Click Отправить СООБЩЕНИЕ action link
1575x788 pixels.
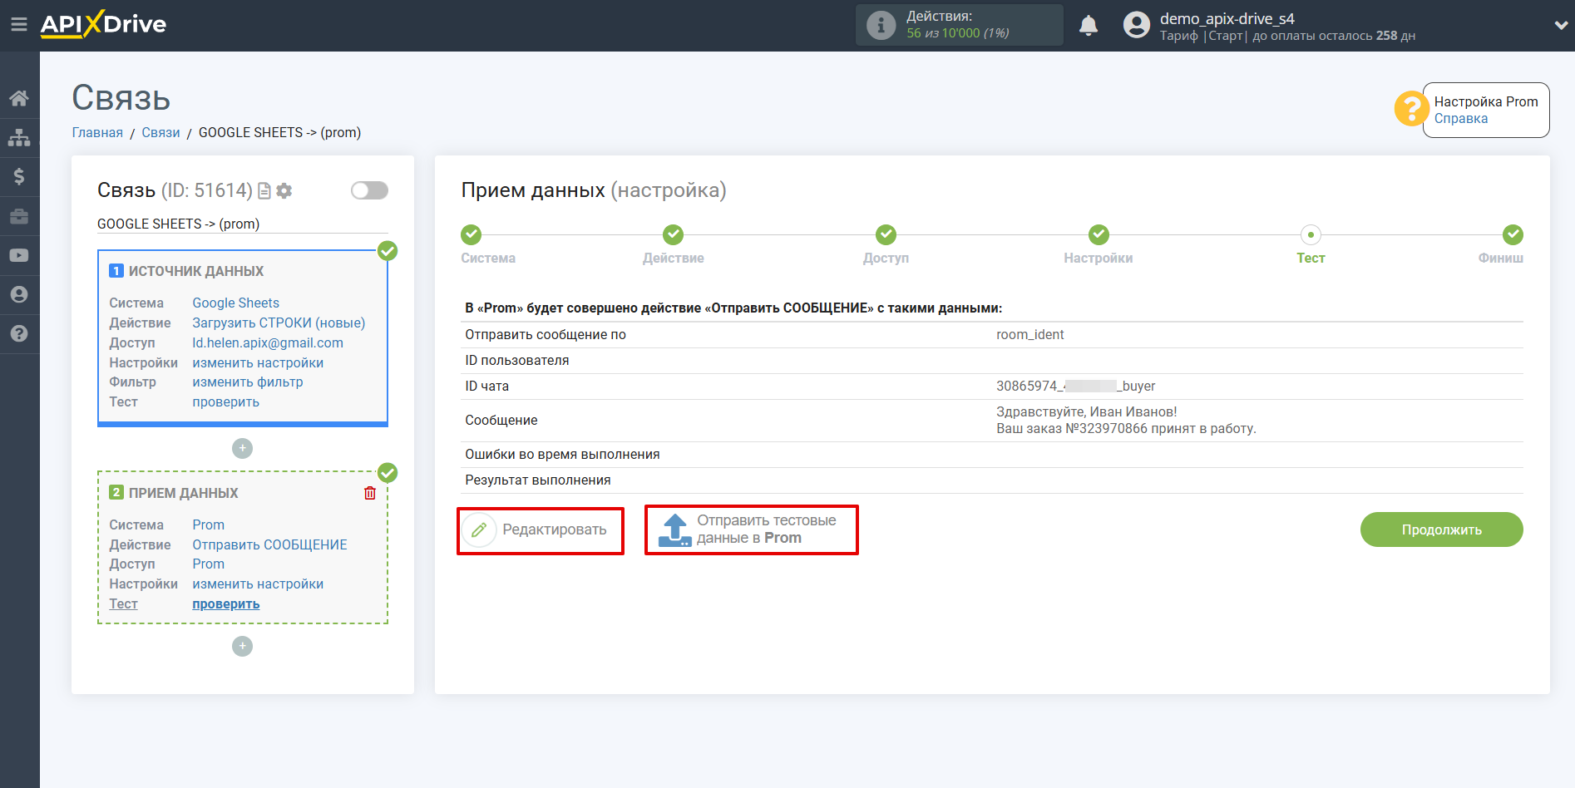coord(269,544)
